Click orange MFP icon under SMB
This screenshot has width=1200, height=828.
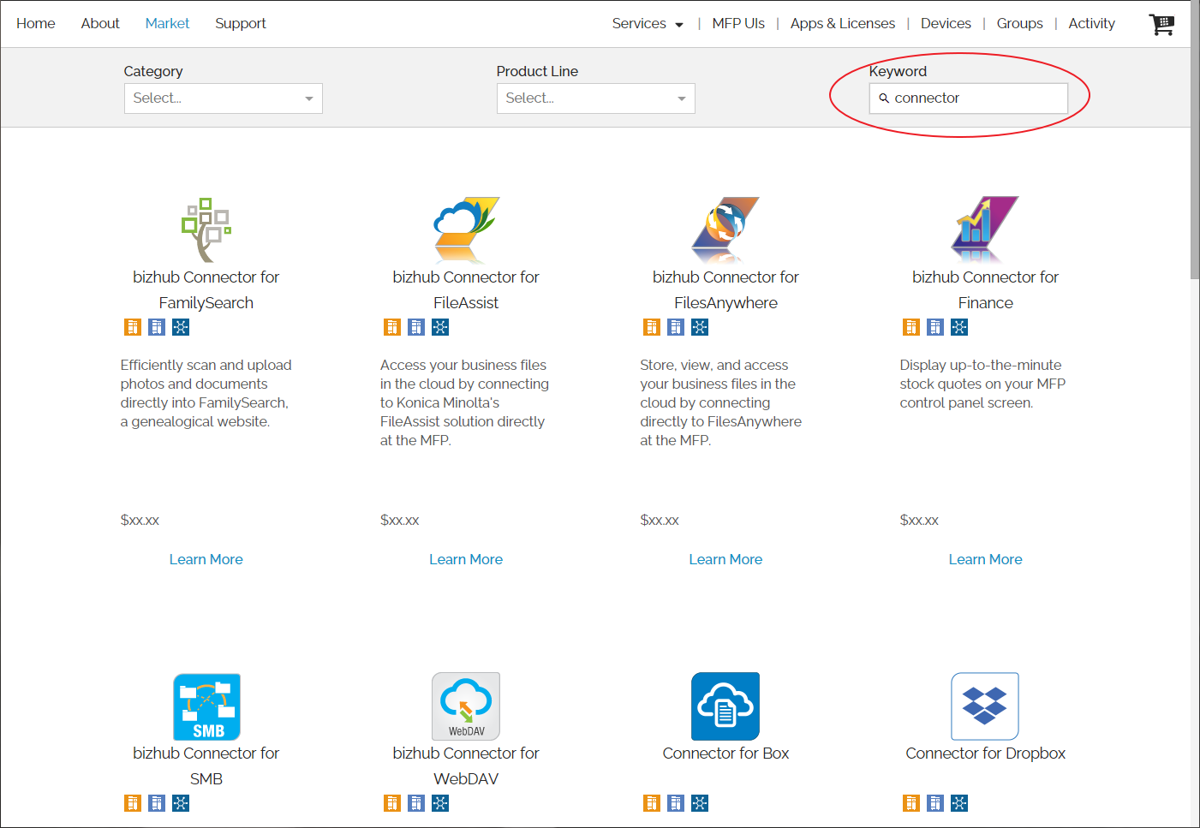[x=133, y=803]
